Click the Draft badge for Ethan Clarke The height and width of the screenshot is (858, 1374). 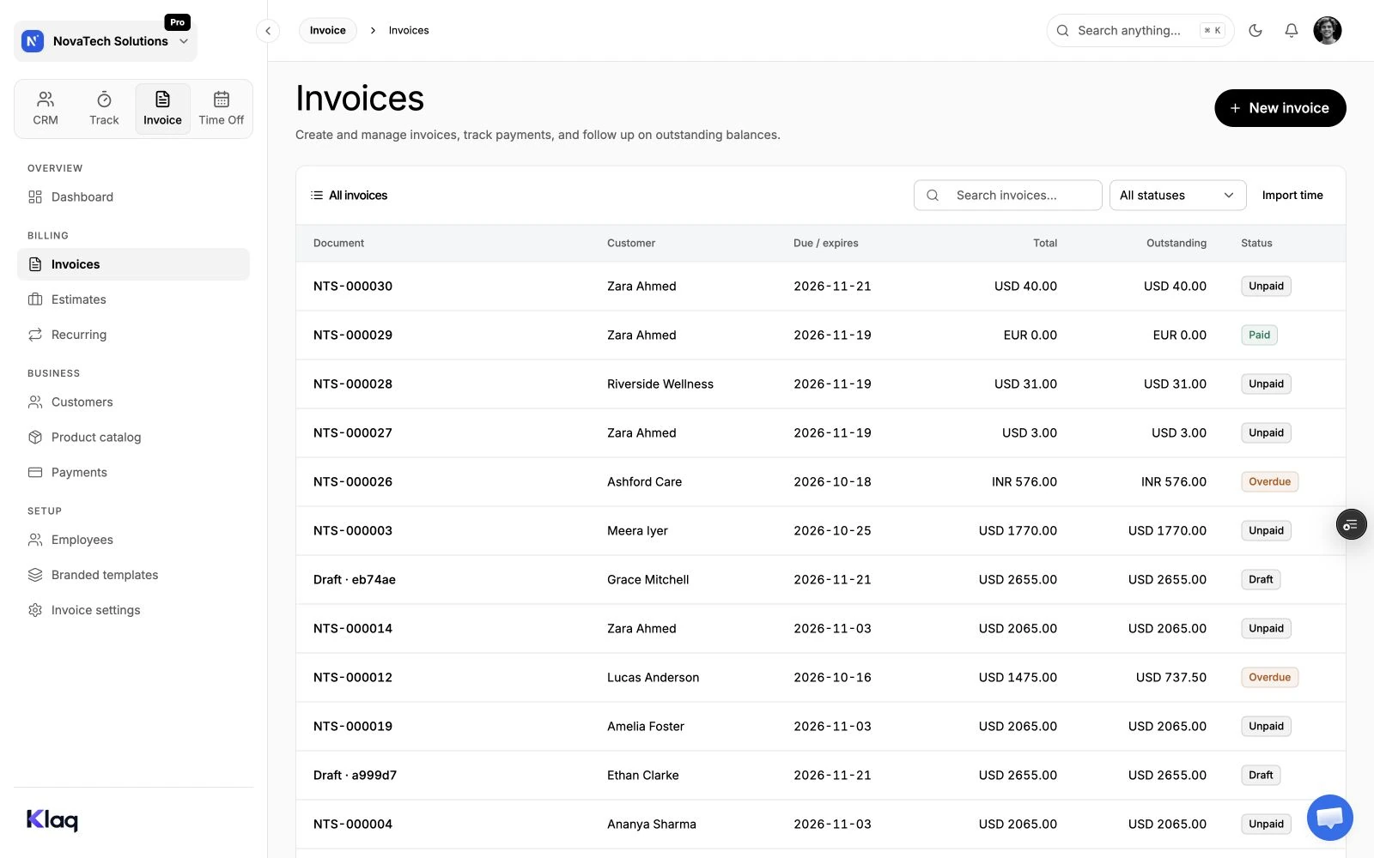(1261, 776)
